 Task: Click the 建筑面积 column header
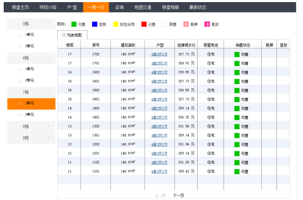click(128, 45)
